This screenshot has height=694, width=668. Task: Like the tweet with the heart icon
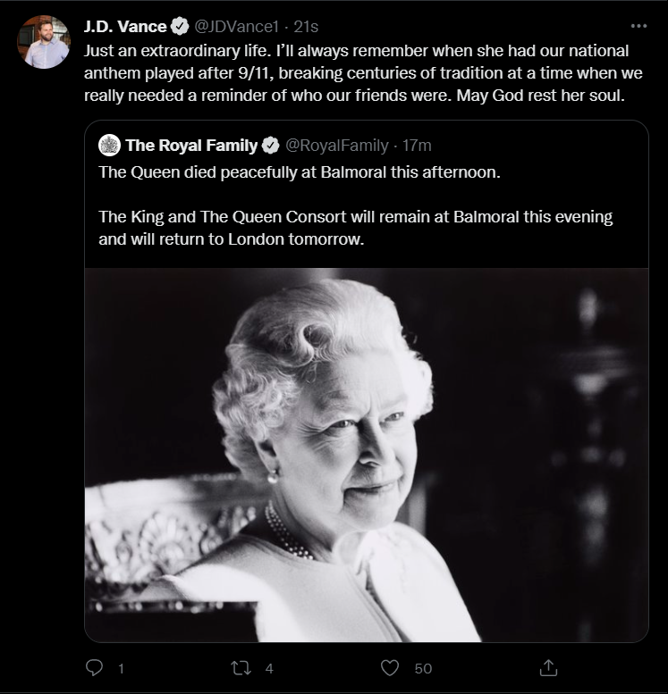(390, 668)
